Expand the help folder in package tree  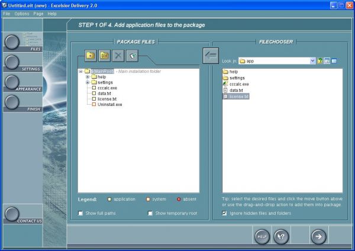(88, 77)
